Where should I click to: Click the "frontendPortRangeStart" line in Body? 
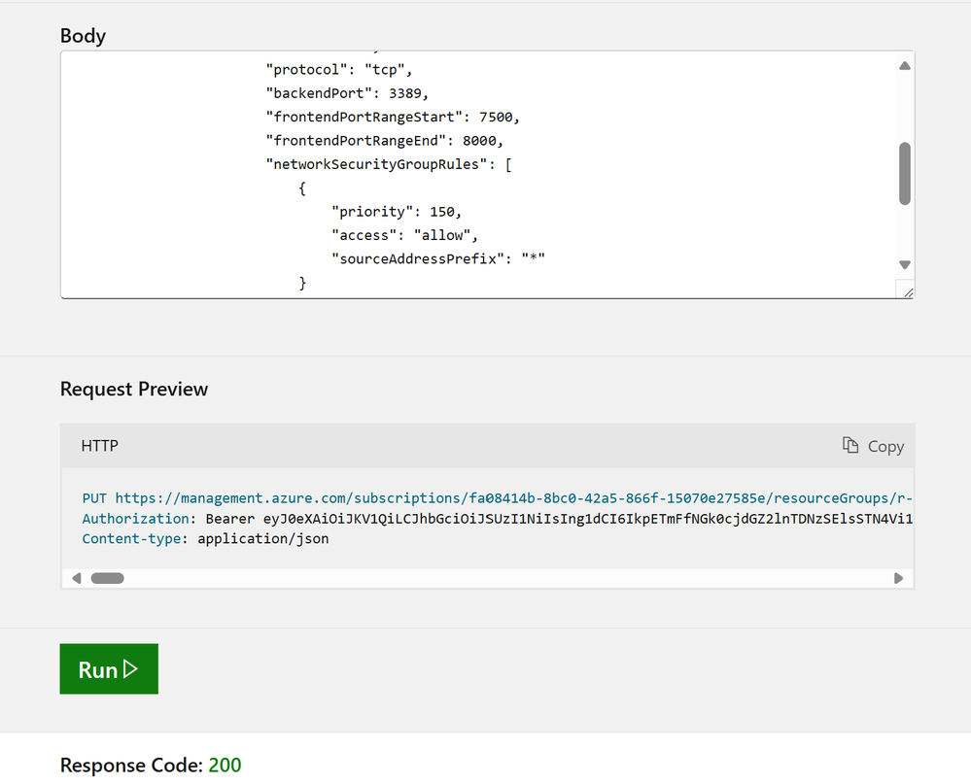coord(393,117)
